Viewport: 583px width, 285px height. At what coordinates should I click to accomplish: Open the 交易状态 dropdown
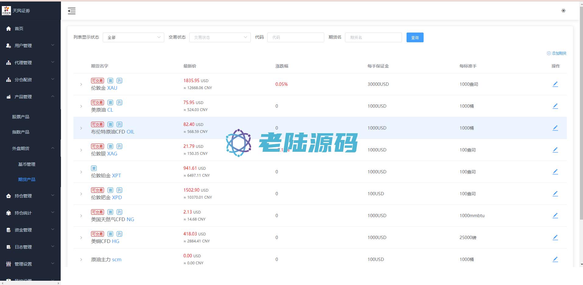(220, 37)
